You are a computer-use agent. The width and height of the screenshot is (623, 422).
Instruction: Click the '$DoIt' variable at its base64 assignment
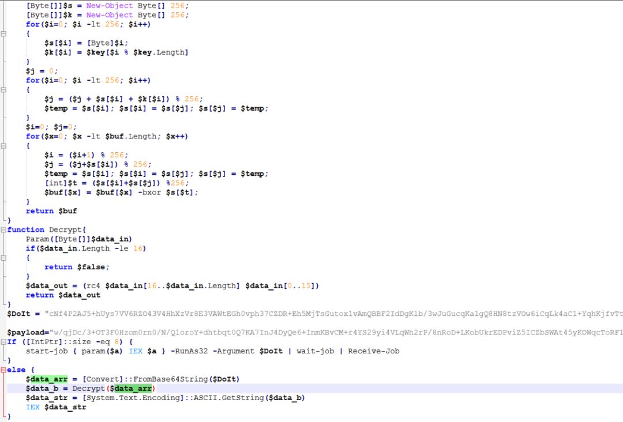(x=18, y=314)
